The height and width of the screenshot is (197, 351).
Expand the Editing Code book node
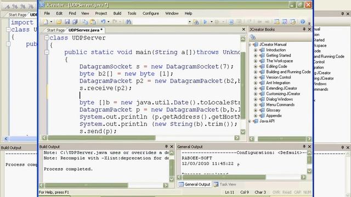point(256,66)
